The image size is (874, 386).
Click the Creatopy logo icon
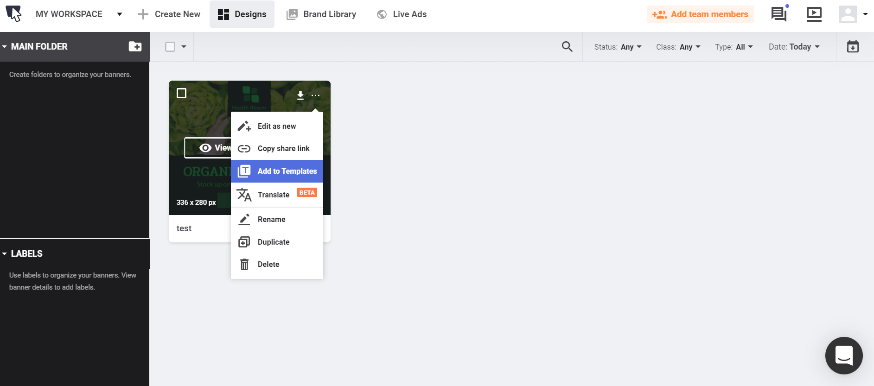click(x=14, y=14)
